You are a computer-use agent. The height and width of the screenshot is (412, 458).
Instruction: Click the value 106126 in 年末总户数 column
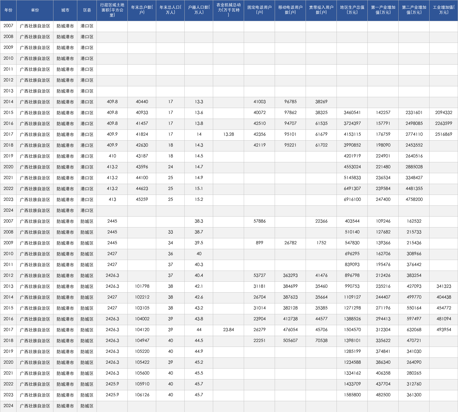coord(142,395)
